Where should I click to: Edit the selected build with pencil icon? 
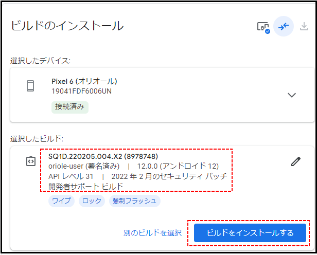pyautogui.click(x=295, y=161)
